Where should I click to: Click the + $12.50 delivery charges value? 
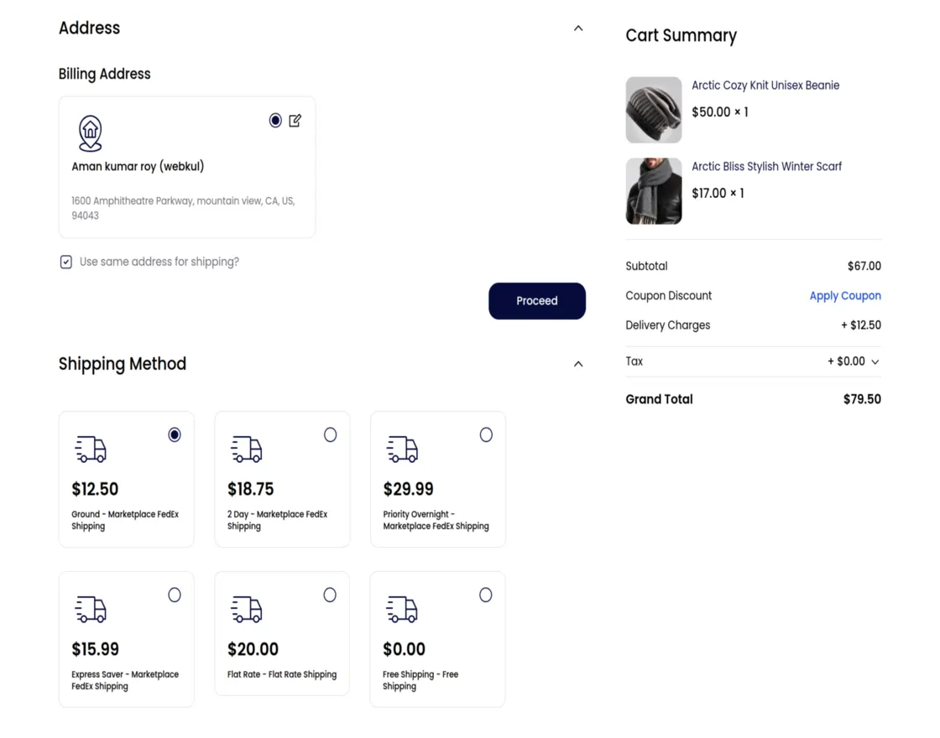861,325
